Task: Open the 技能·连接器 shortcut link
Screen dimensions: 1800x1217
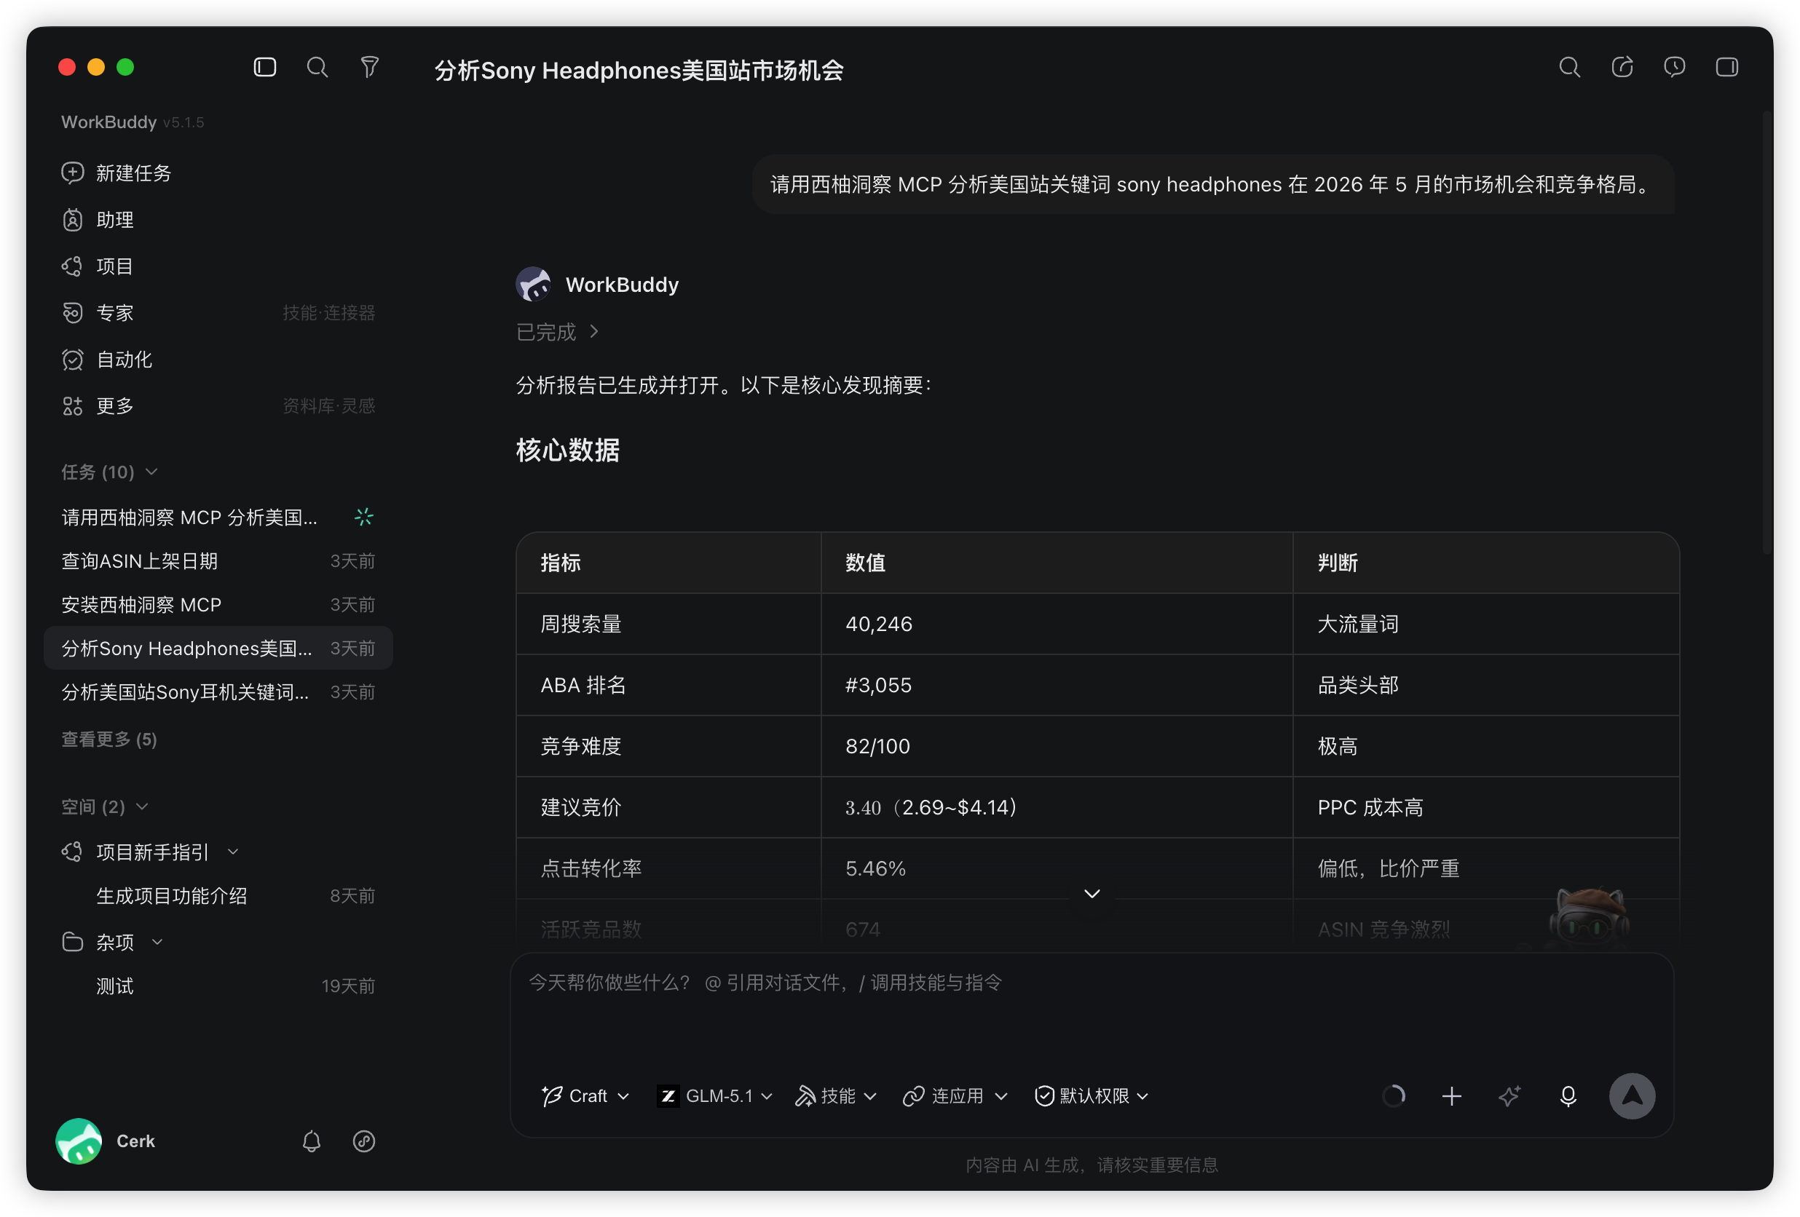Action: click(x=328, y=313)
